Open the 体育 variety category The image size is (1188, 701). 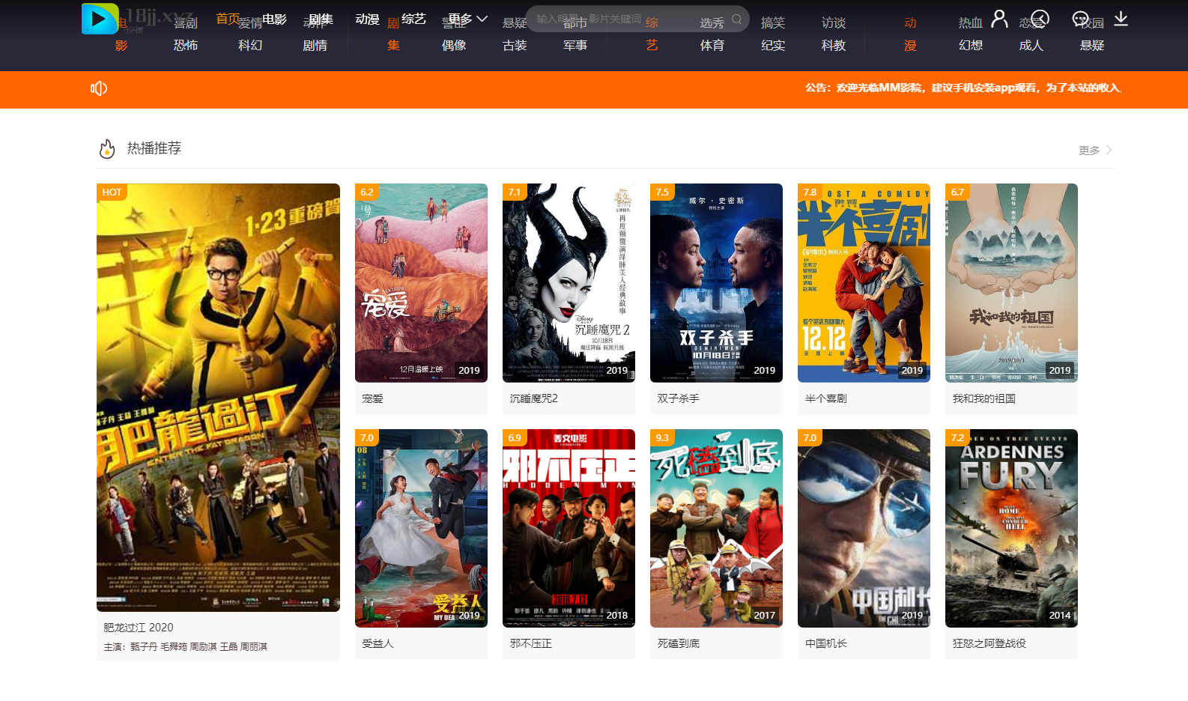712,46
